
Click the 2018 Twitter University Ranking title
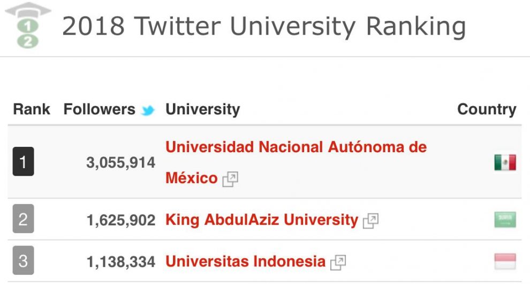pos(264,26)
